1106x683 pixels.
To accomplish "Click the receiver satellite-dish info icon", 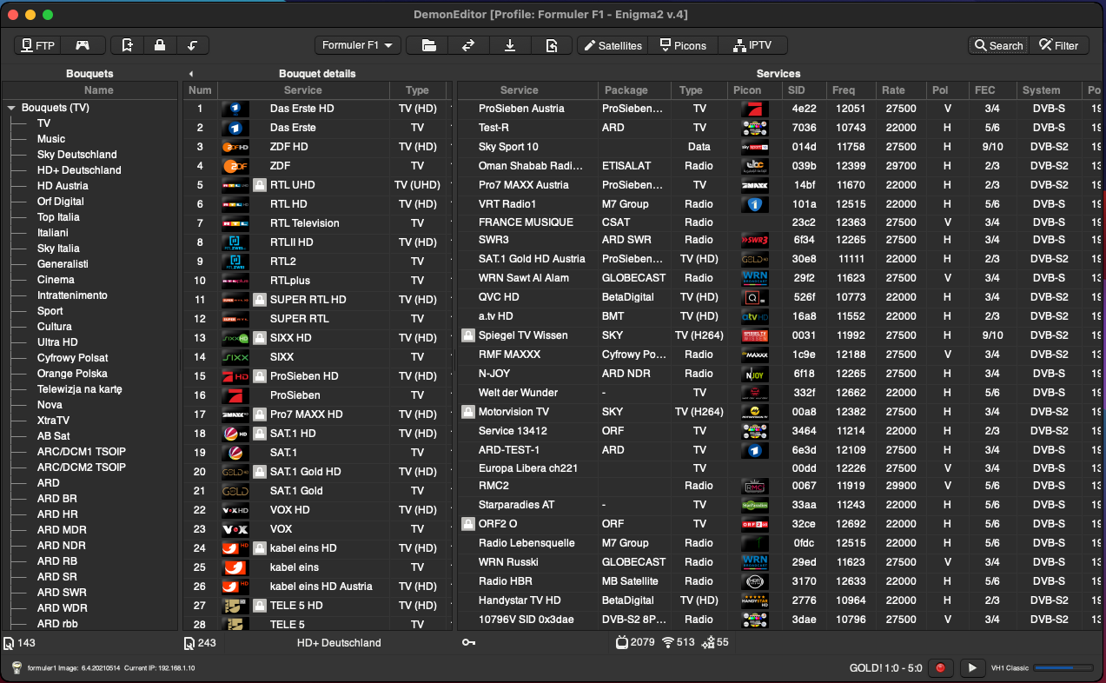I will pos(17,667).
